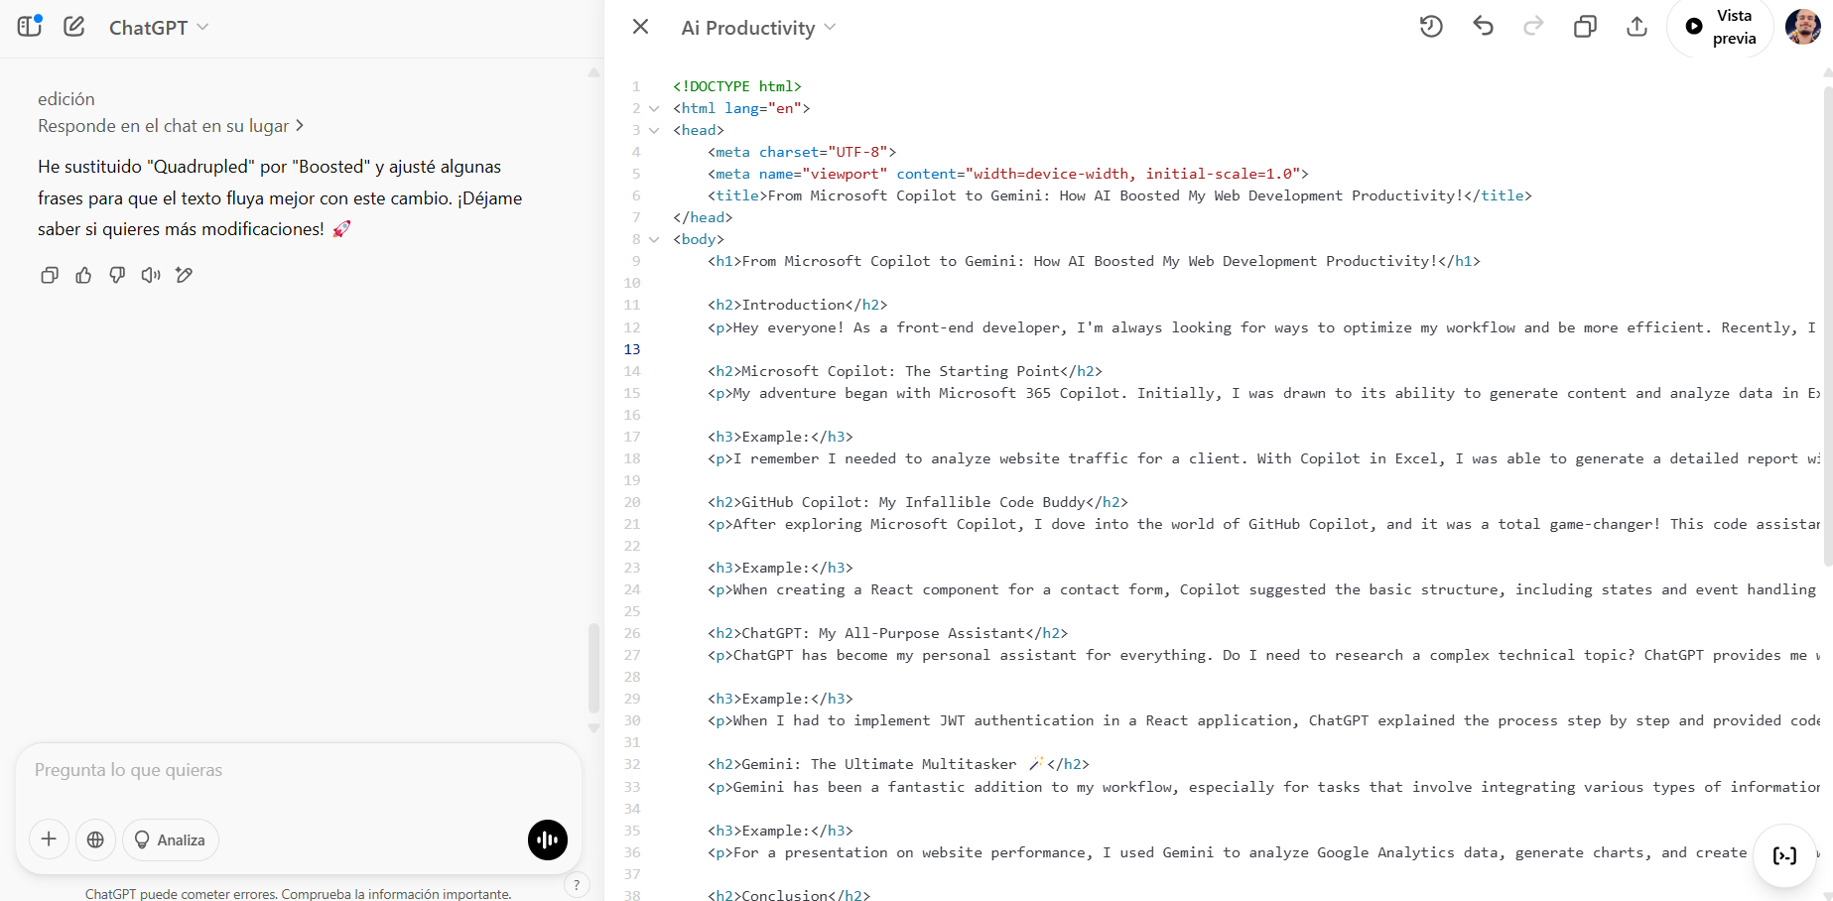Collapse the html tag on line 2
The image size is (1833, 901).
(654, 108)
